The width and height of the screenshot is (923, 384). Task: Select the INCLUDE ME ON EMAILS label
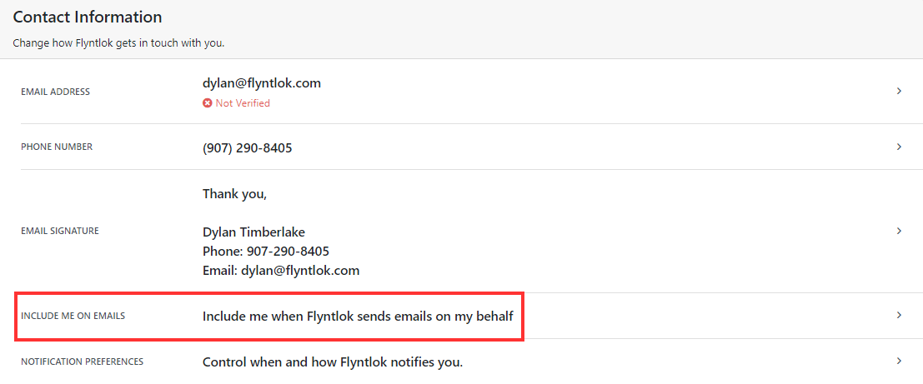[73, 316]
